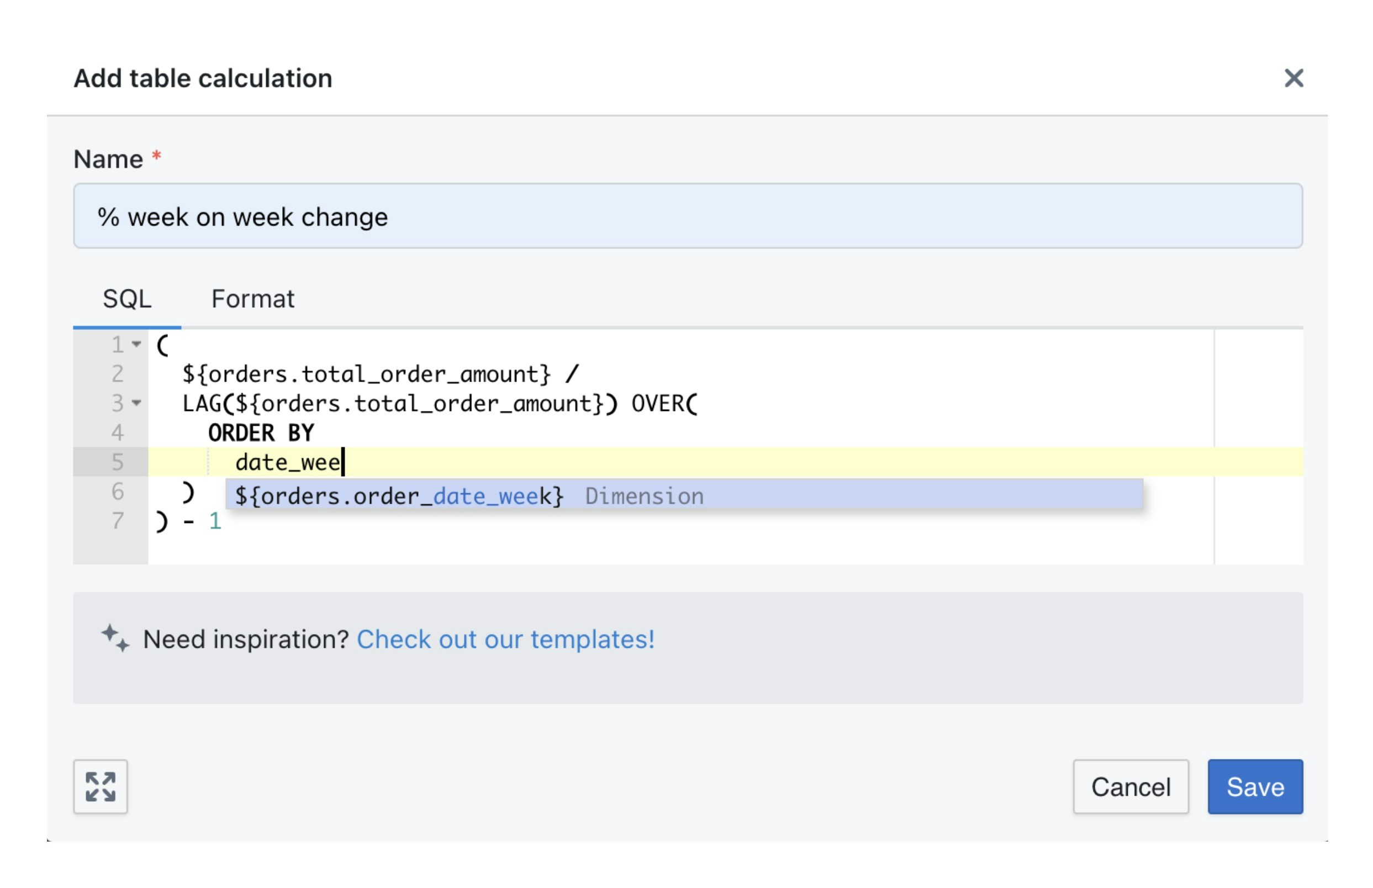Viewport: 1373px width, 888px height.
Task: Click line number 7 in the gutter
Action: coord(118,521)
